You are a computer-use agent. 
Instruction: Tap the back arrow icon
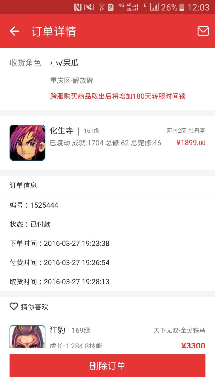tap(14, 31)
